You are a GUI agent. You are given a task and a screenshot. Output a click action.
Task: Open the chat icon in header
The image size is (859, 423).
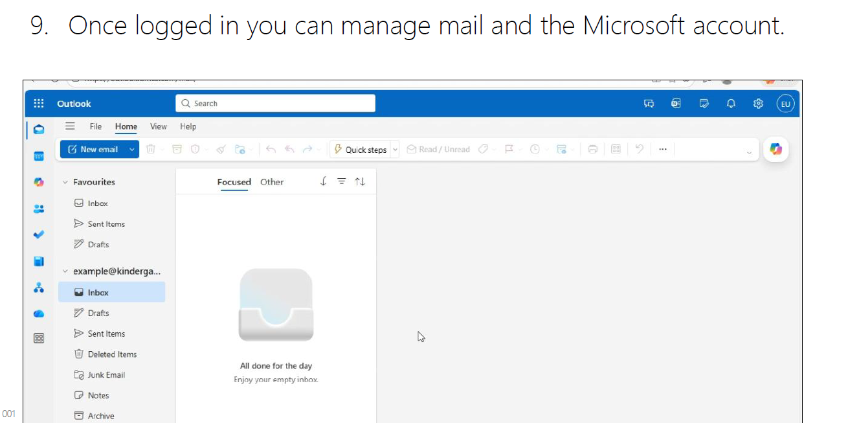pos(649,104)
